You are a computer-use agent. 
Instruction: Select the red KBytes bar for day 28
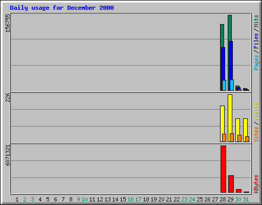[x=223, y=169]
